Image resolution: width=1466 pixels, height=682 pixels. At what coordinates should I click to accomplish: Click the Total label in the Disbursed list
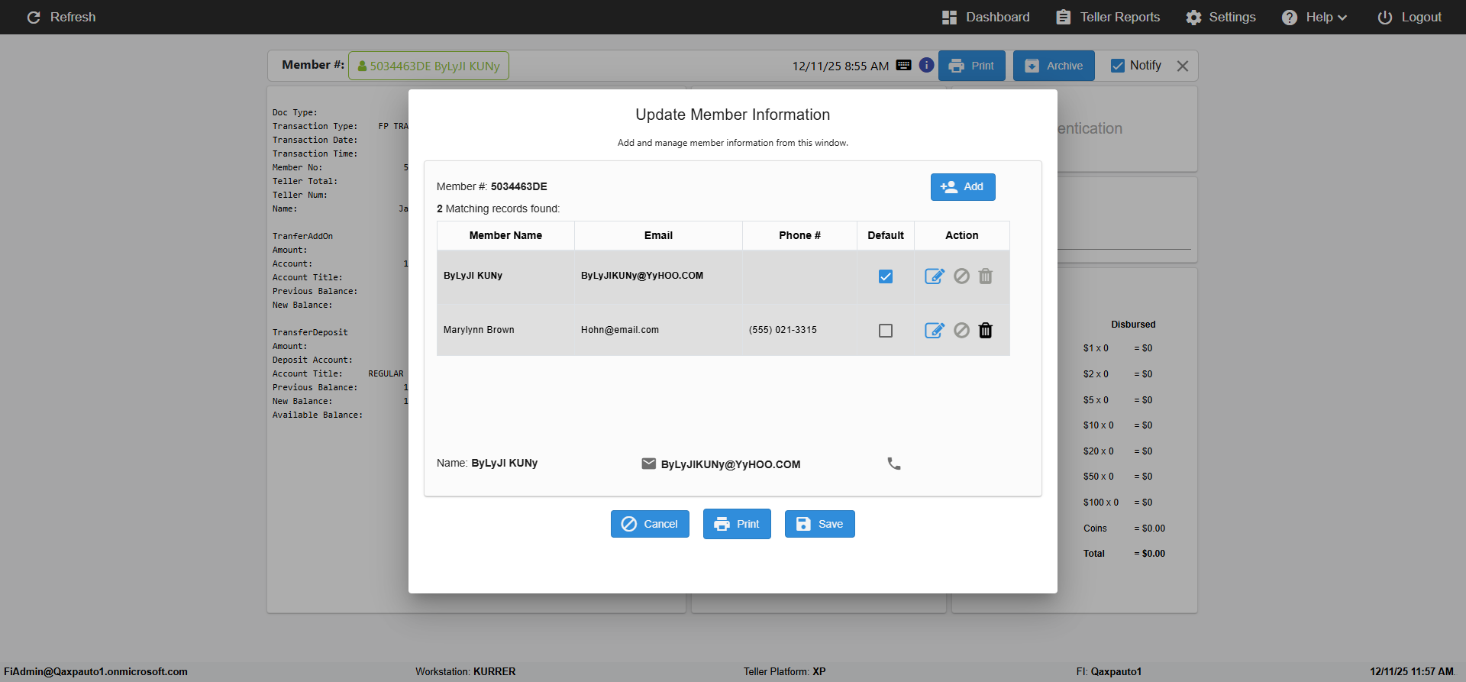point(1094,554)
